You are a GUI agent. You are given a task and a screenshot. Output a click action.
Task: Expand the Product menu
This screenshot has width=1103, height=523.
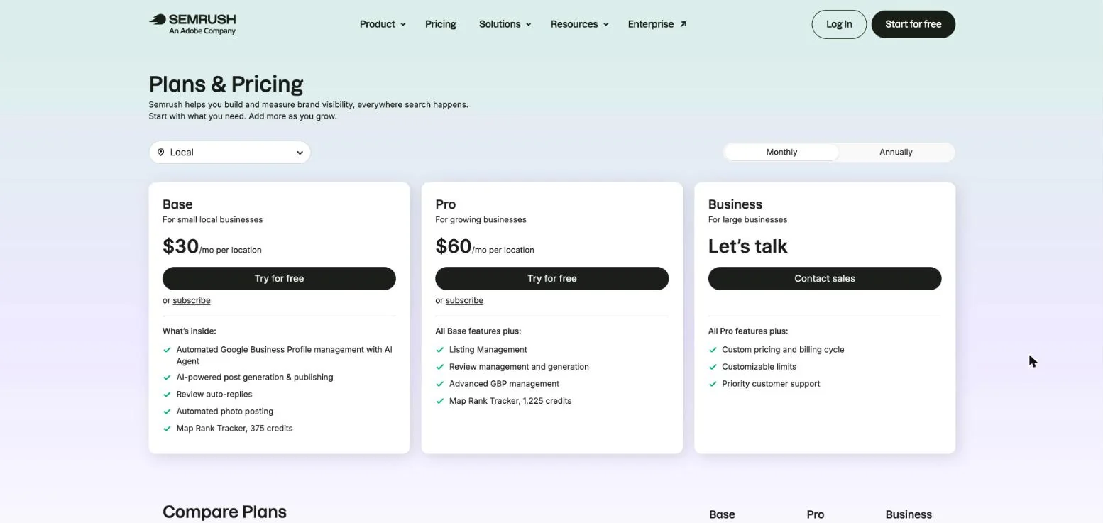(383, 24)
